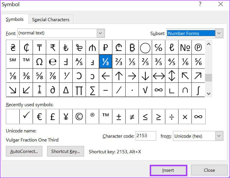Pick the Indian Rupee sign ₹
Viewport: 230px width, 178px height.
53,47
